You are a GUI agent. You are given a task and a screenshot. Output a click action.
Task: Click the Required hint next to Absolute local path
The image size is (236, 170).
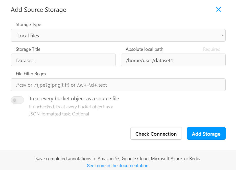pyautogui.click(x=212, y=49)
